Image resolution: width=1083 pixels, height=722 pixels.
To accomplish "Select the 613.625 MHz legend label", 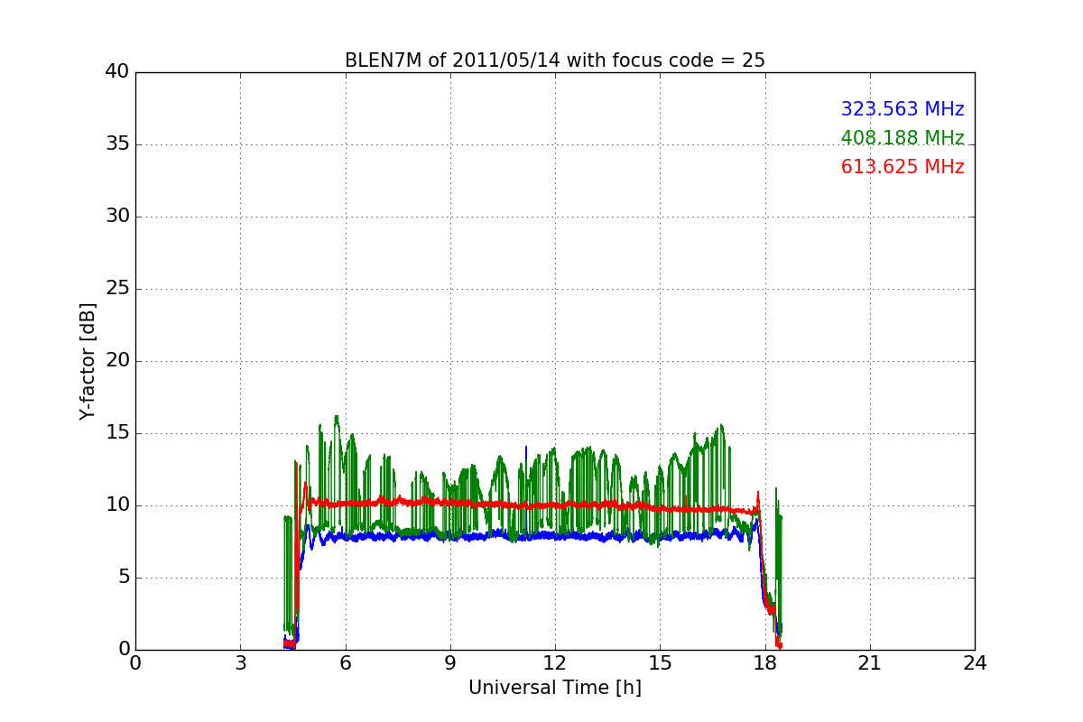I will pos(902,167).
